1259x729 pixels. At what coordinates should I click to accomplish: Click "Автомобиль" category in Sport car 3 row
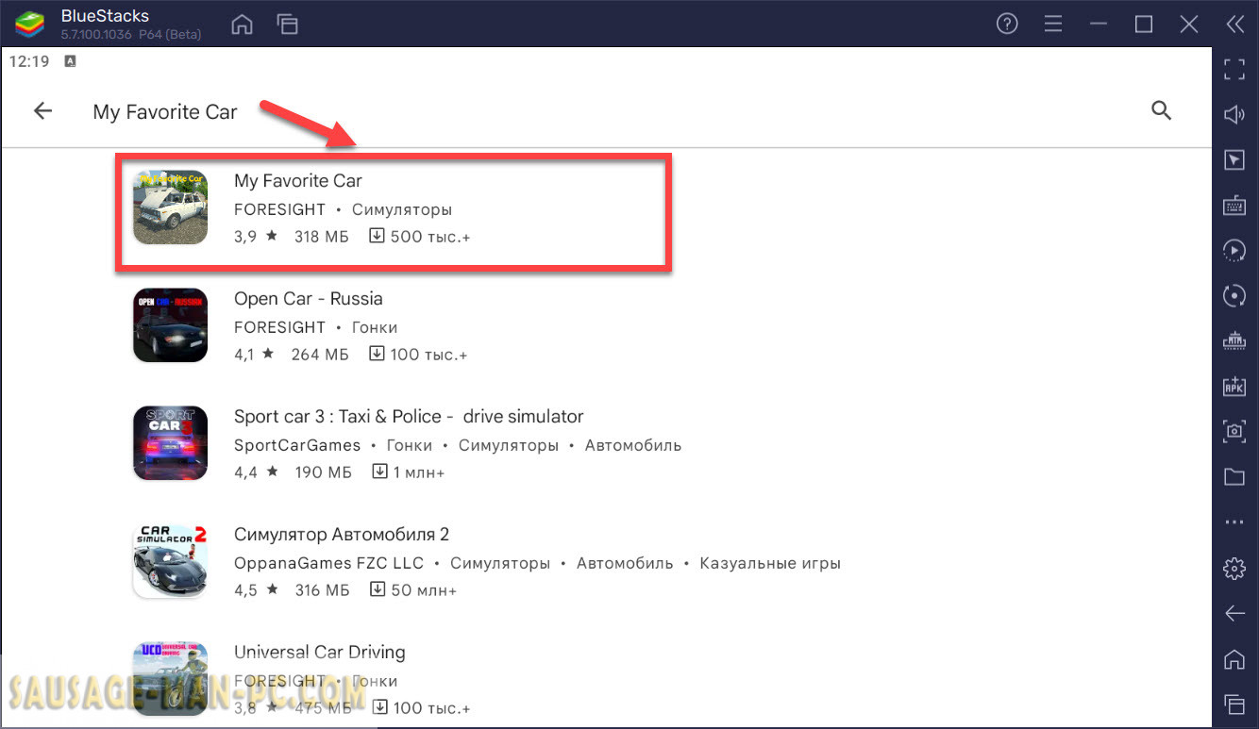(x=633, y=445)
